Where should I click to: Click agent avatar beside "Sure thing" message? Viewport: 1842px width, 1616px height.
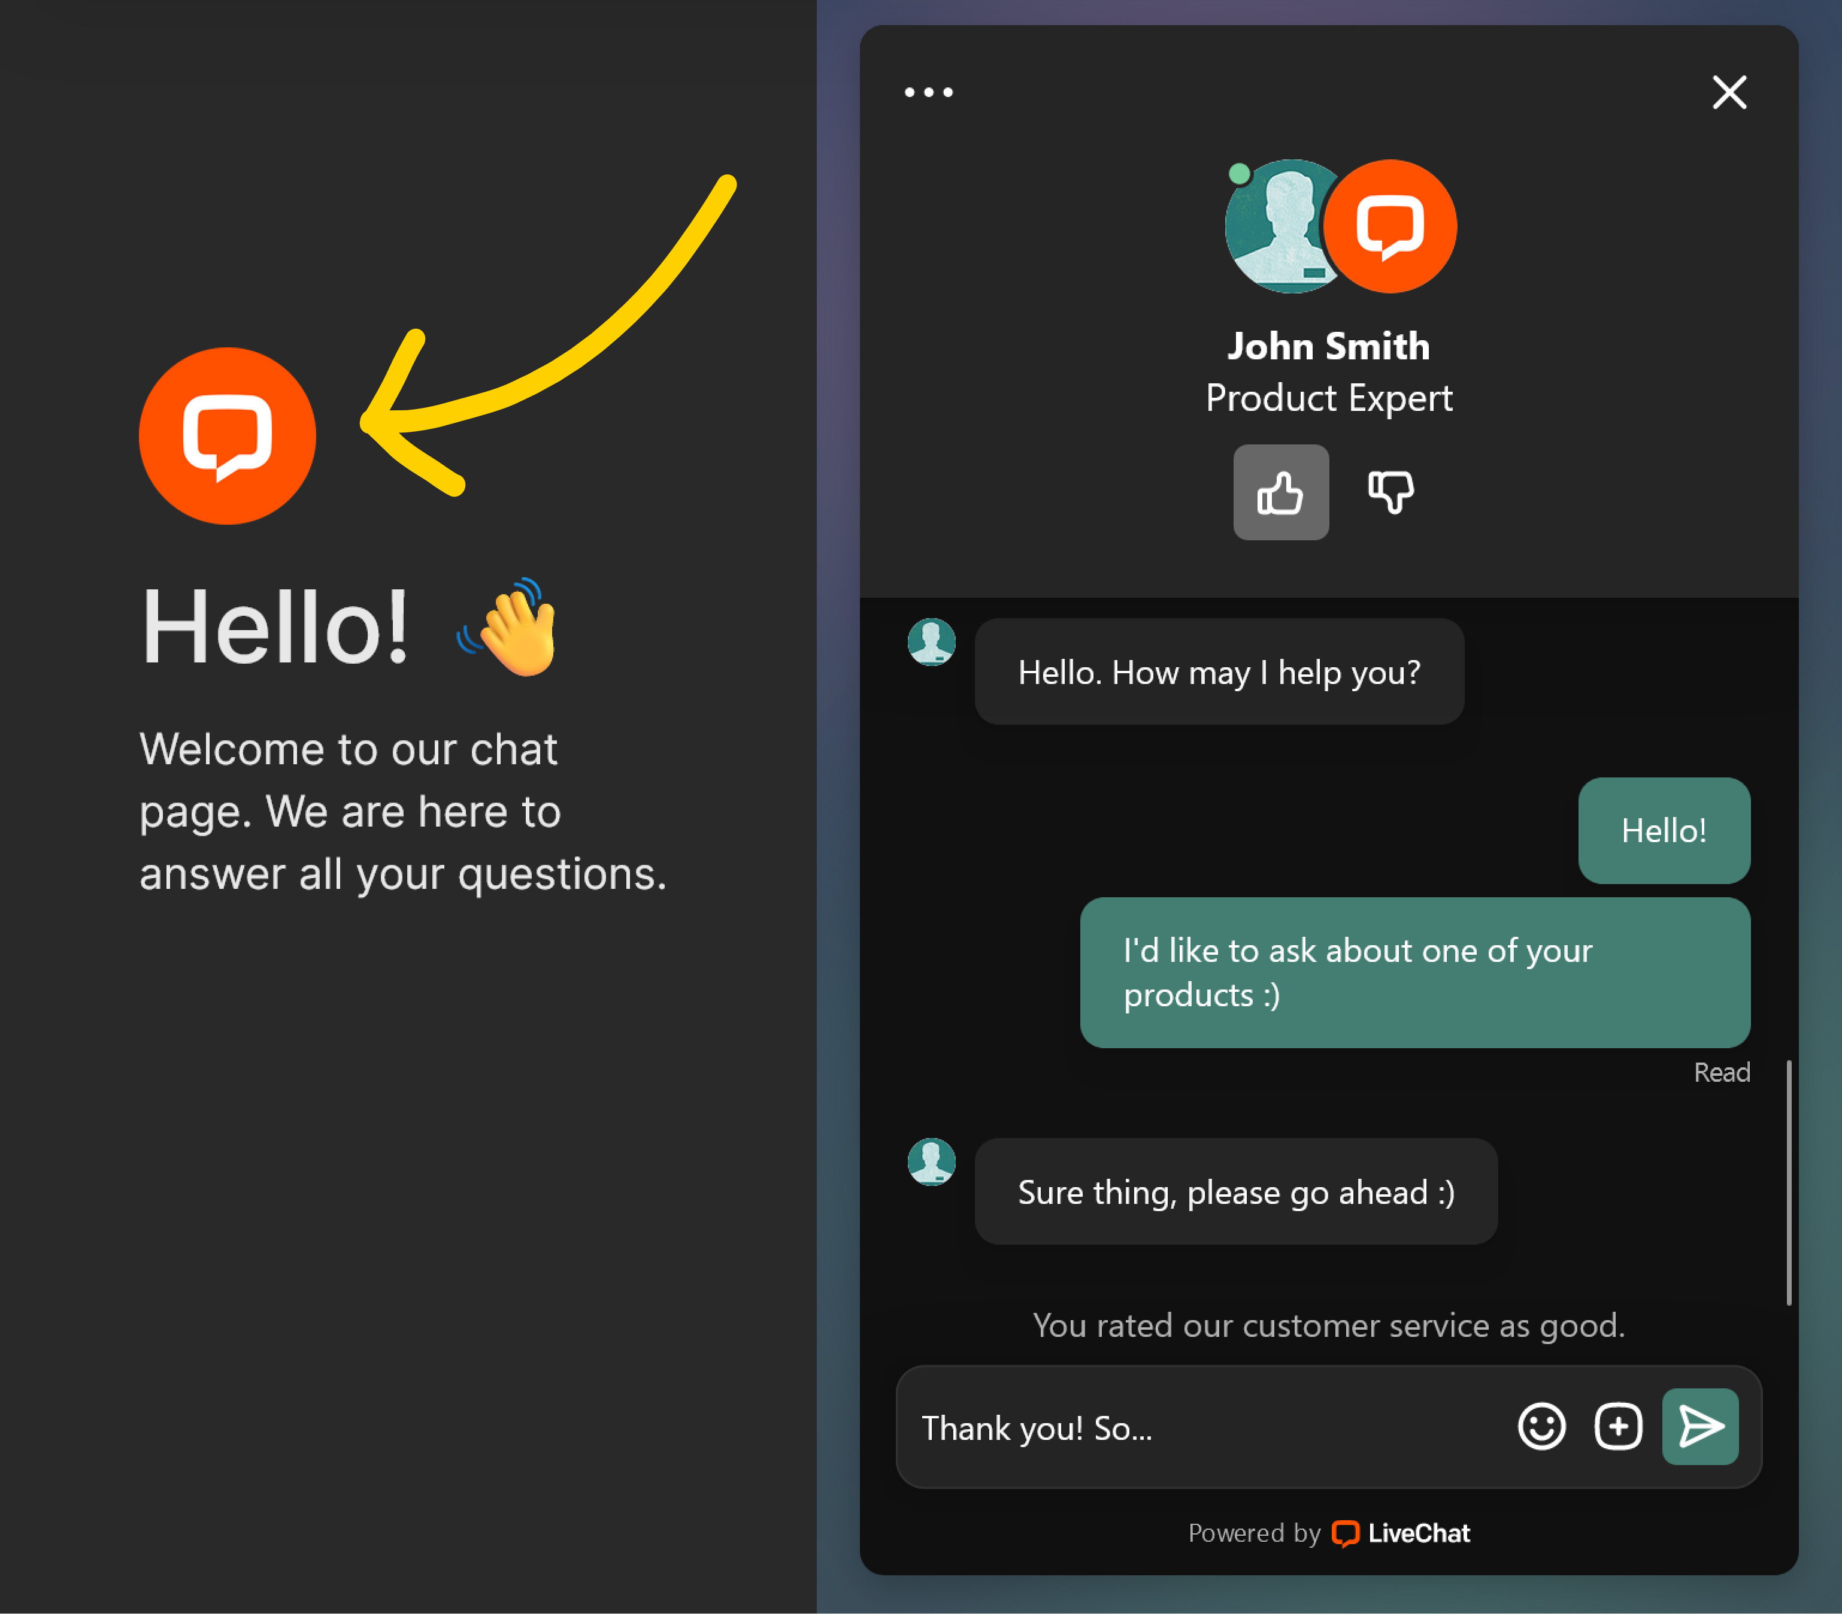click(x=931, y=1162)
